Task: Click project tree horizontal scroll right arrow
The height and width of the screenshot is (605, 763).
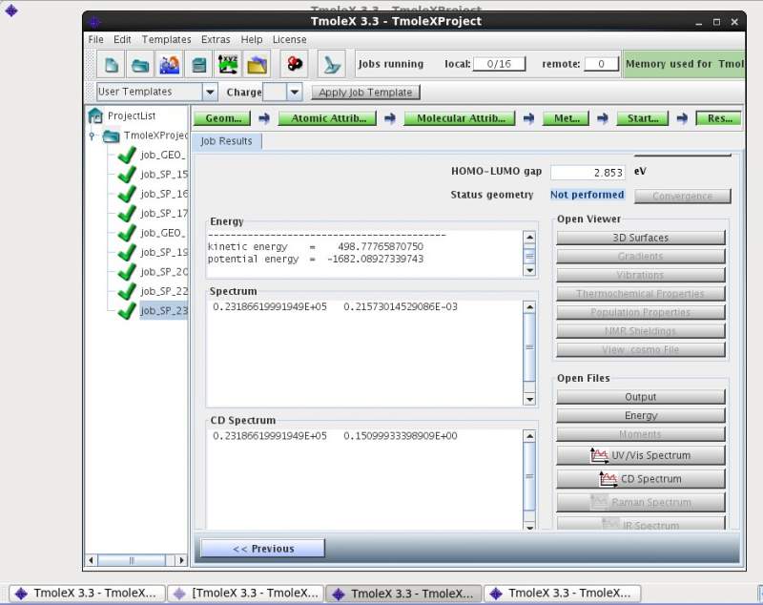Action: [x=181, y=560]
